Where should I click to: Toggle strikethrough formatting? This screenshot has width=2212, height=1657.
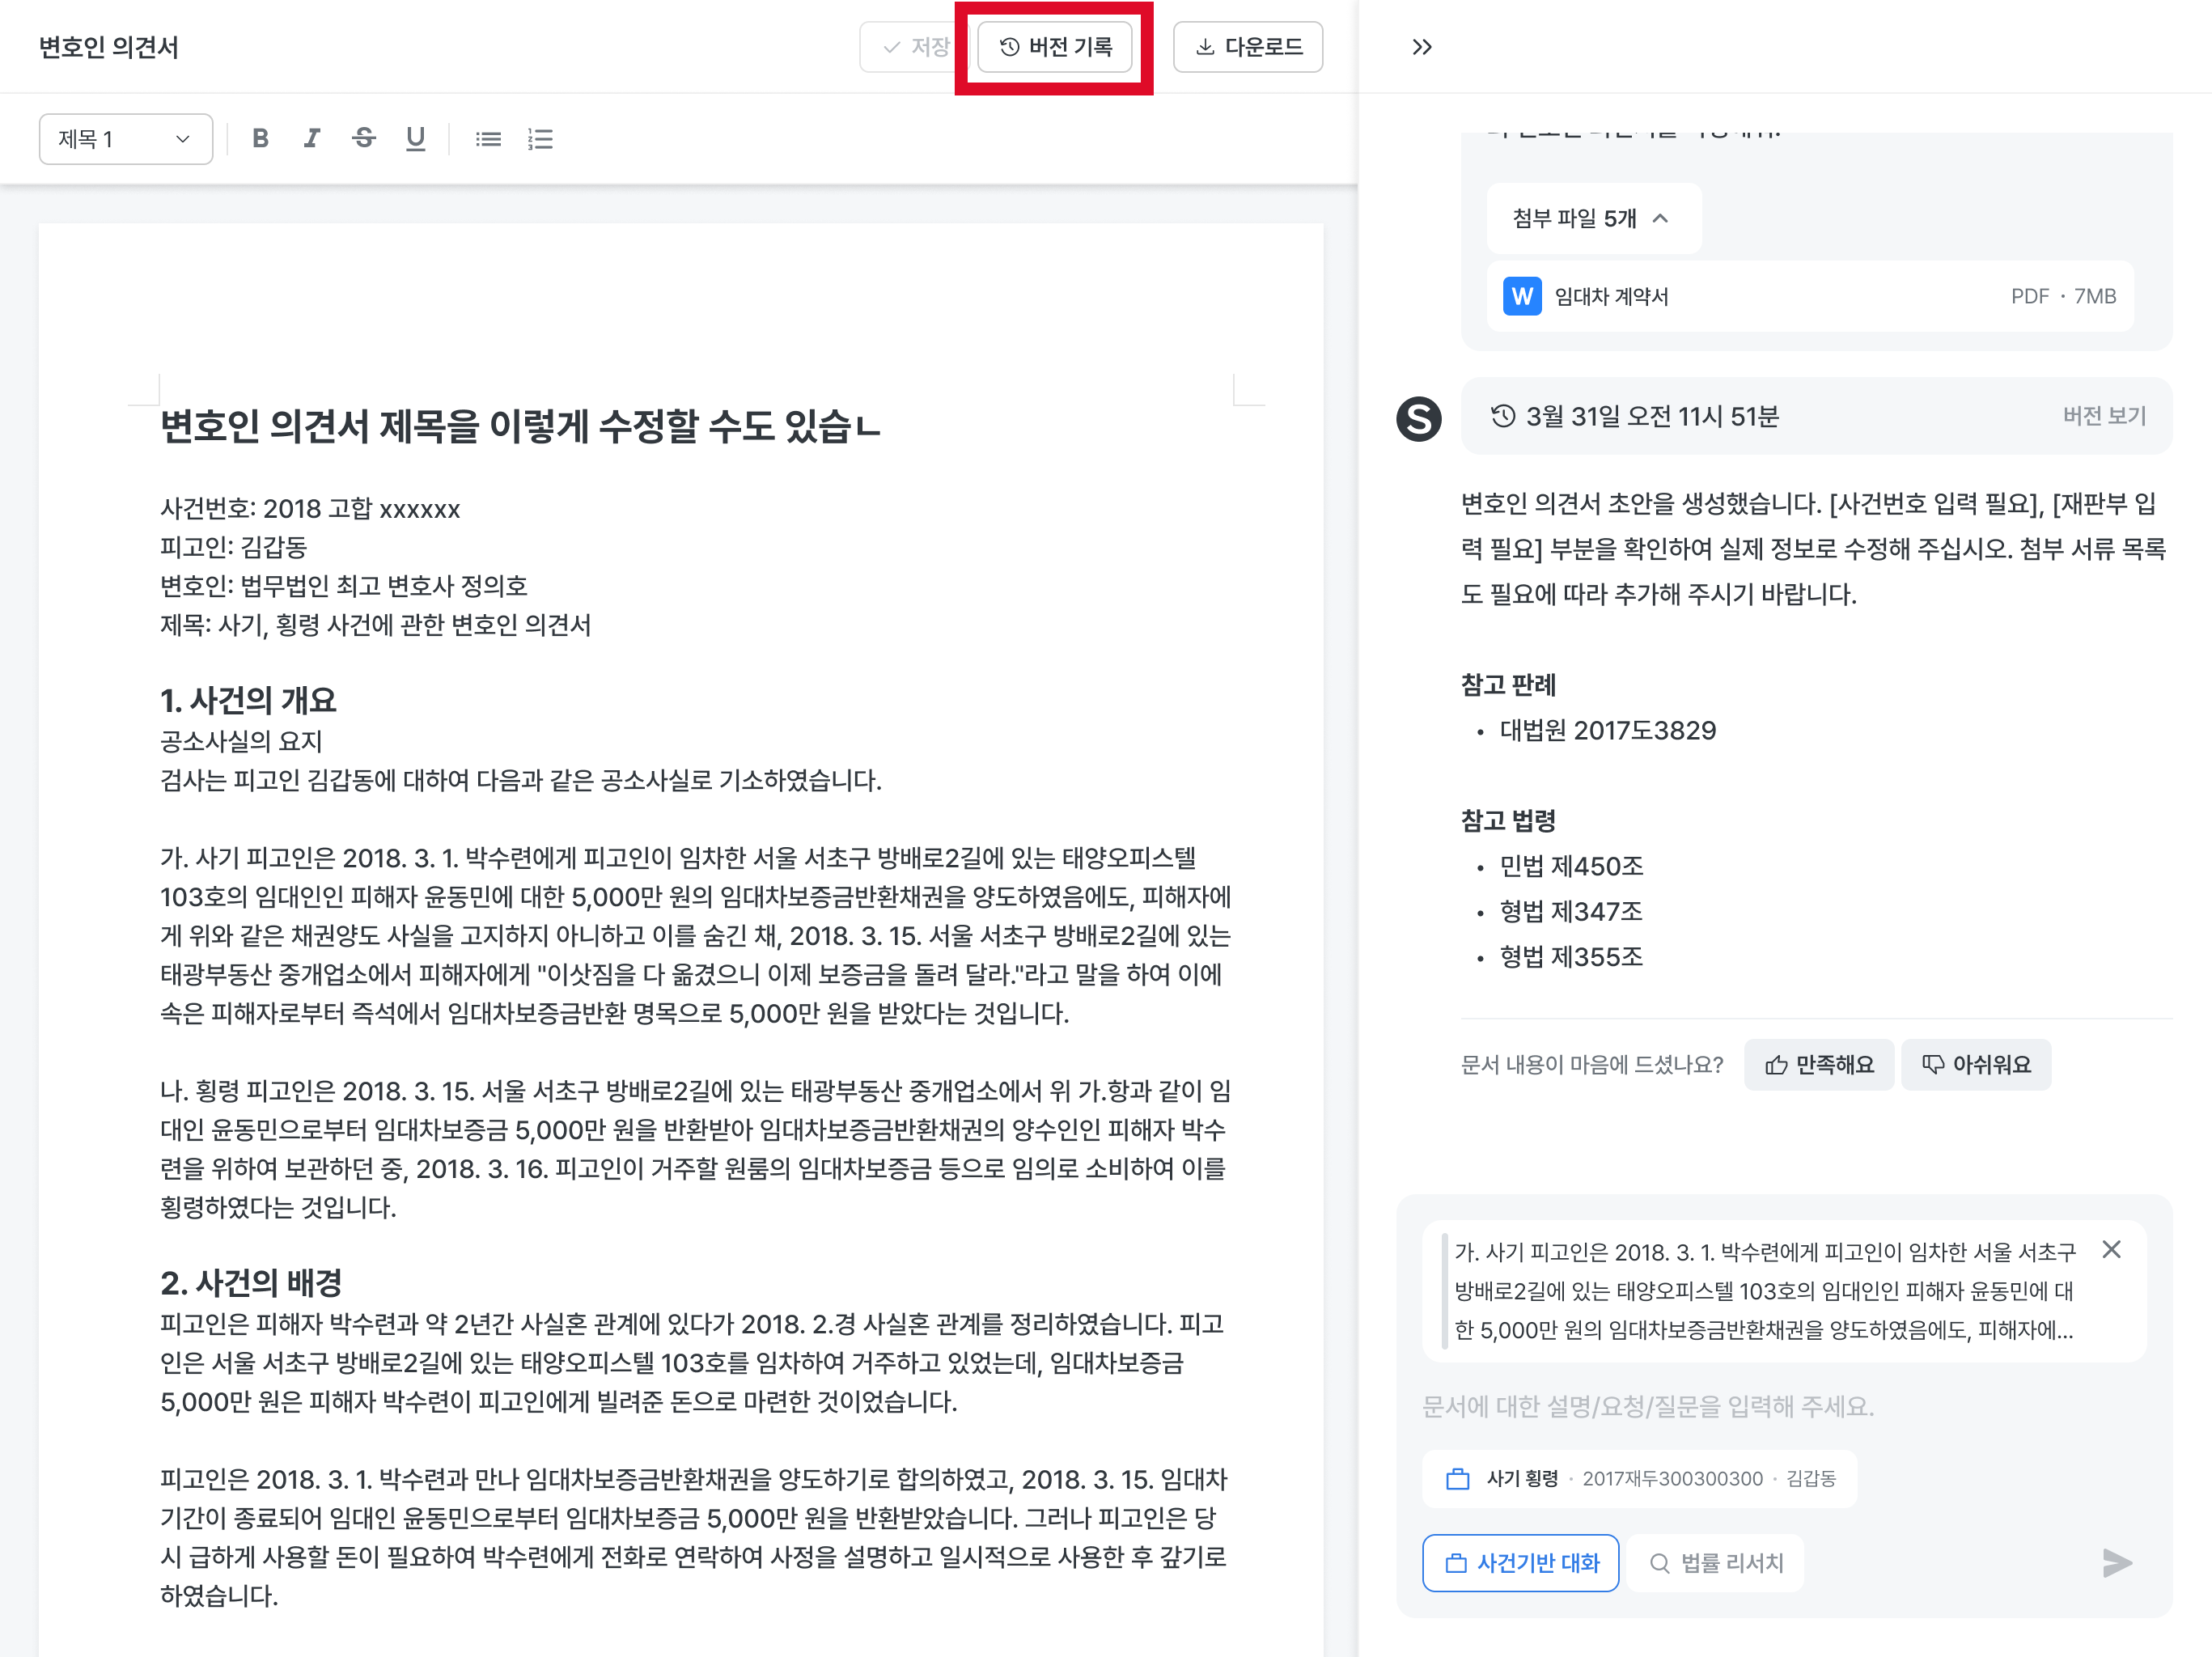pos(364,139)
